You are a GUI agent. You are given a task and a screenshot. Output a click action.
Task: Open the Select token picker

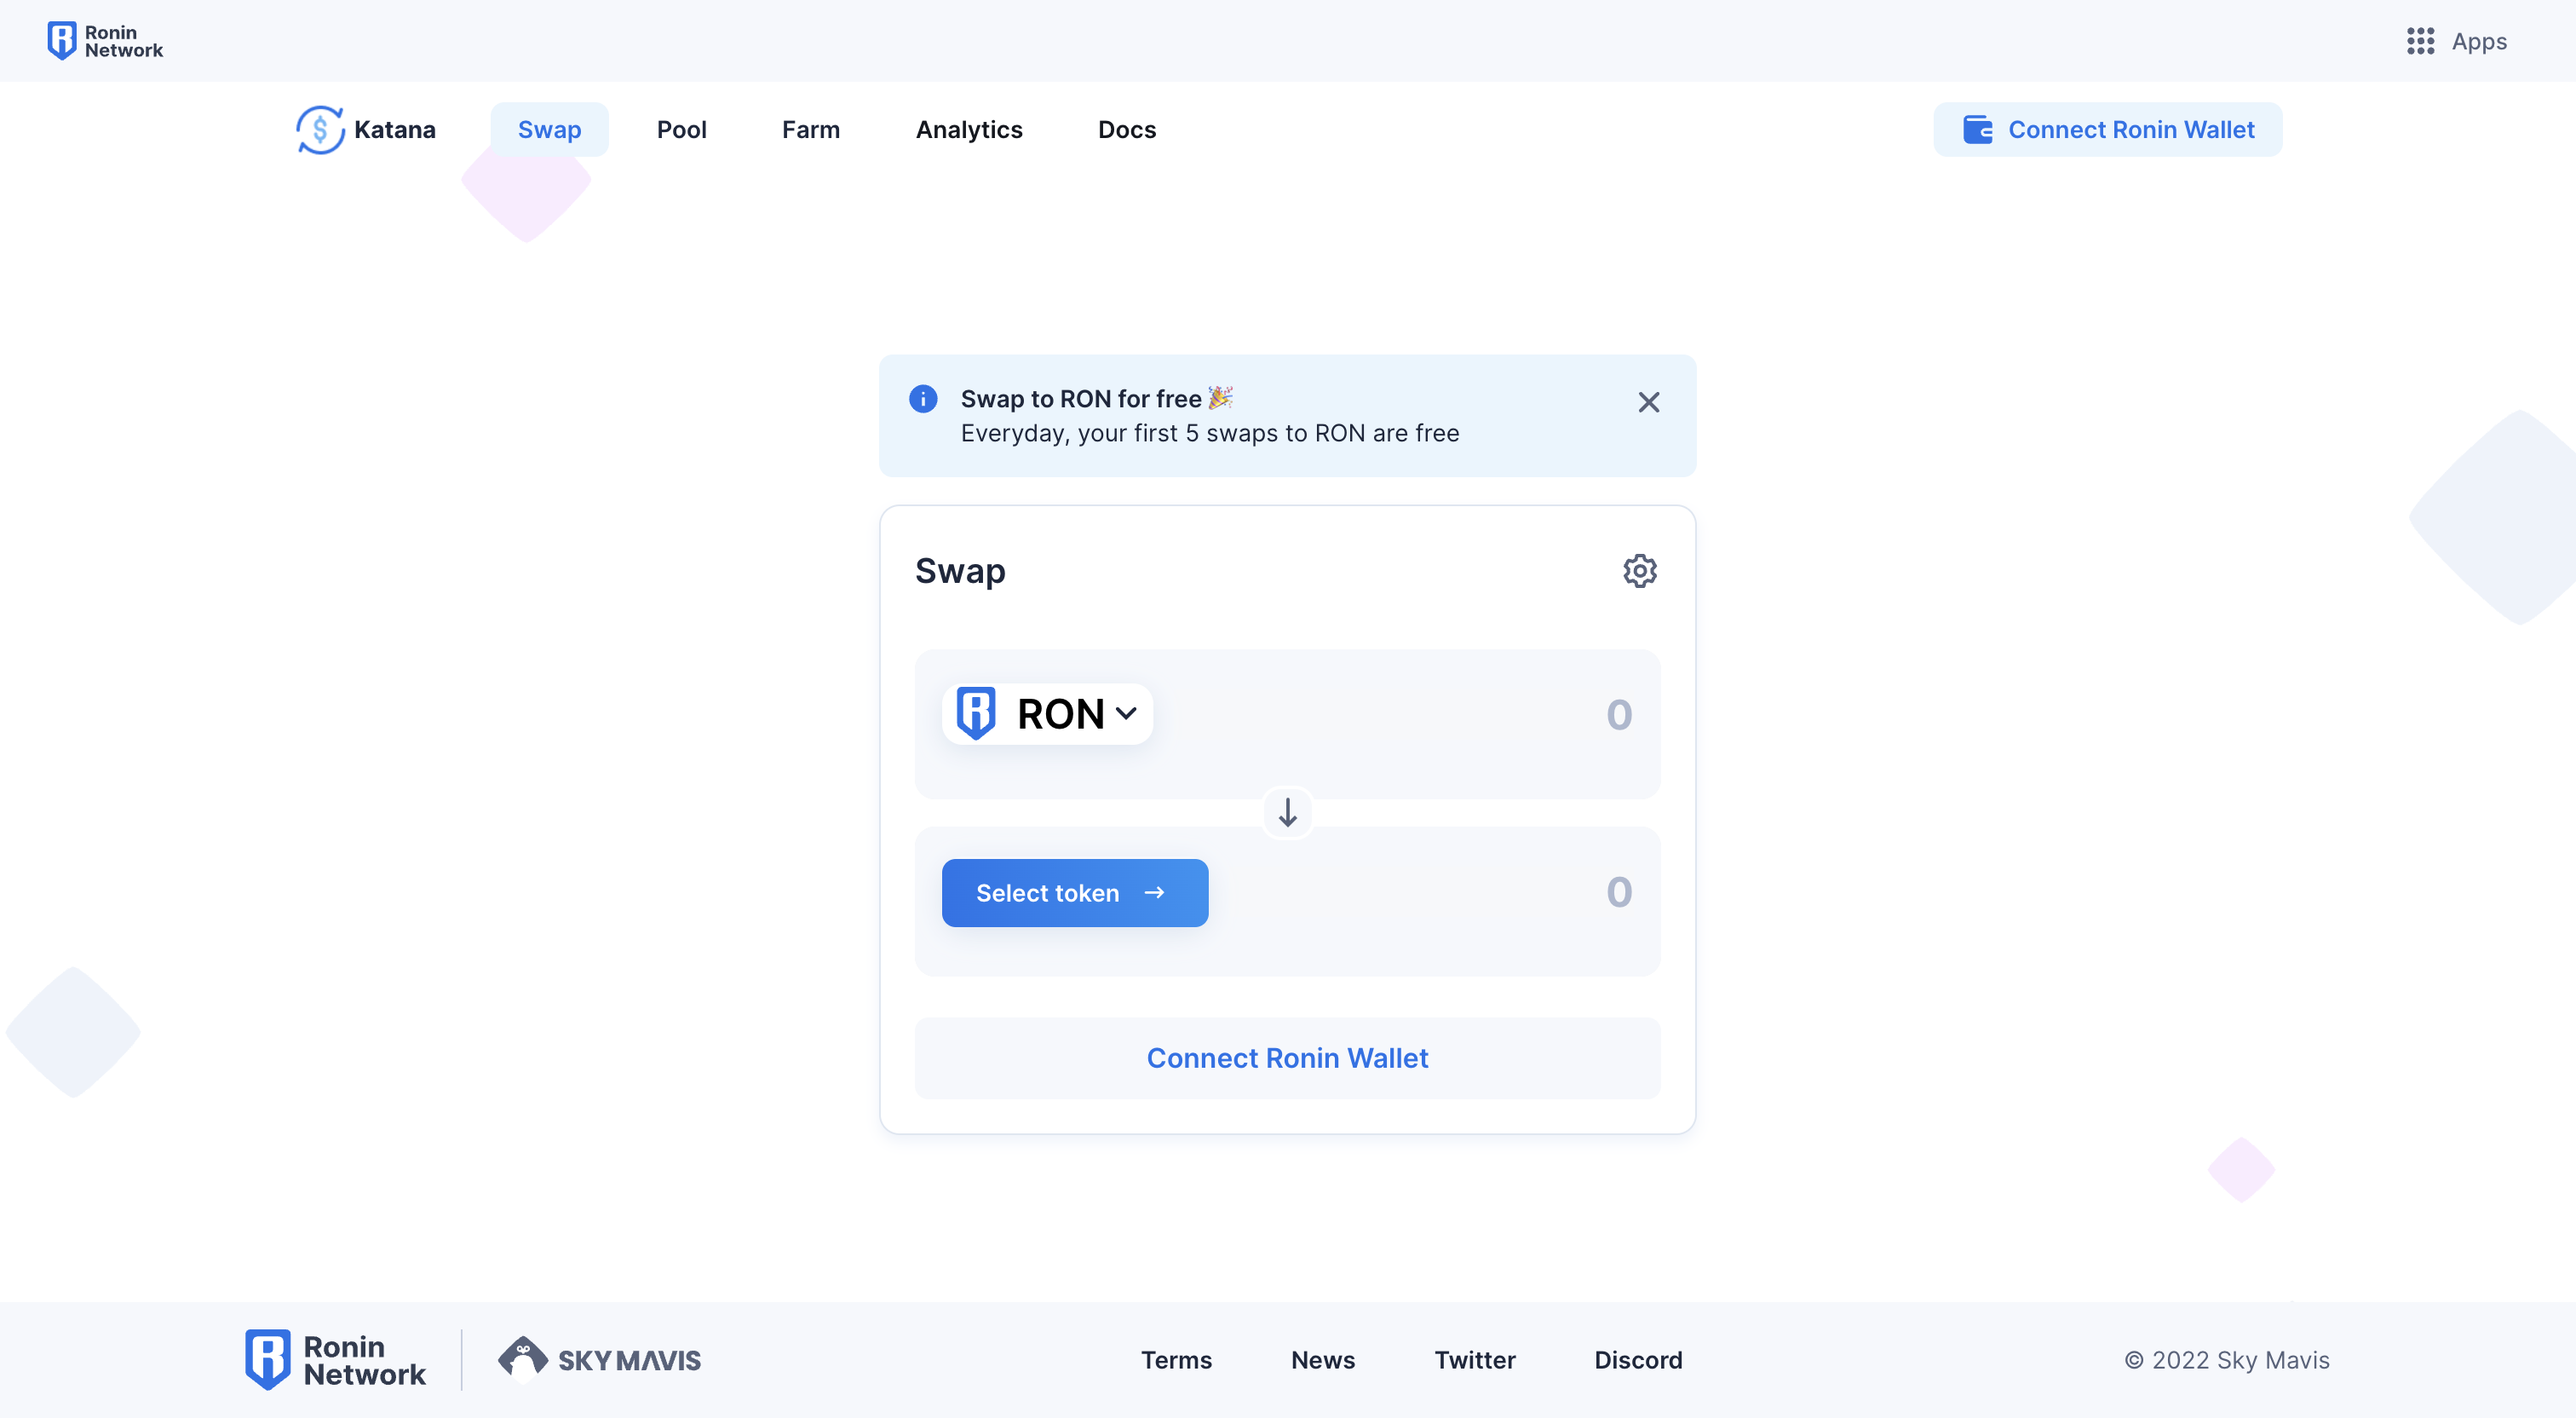1074,892
